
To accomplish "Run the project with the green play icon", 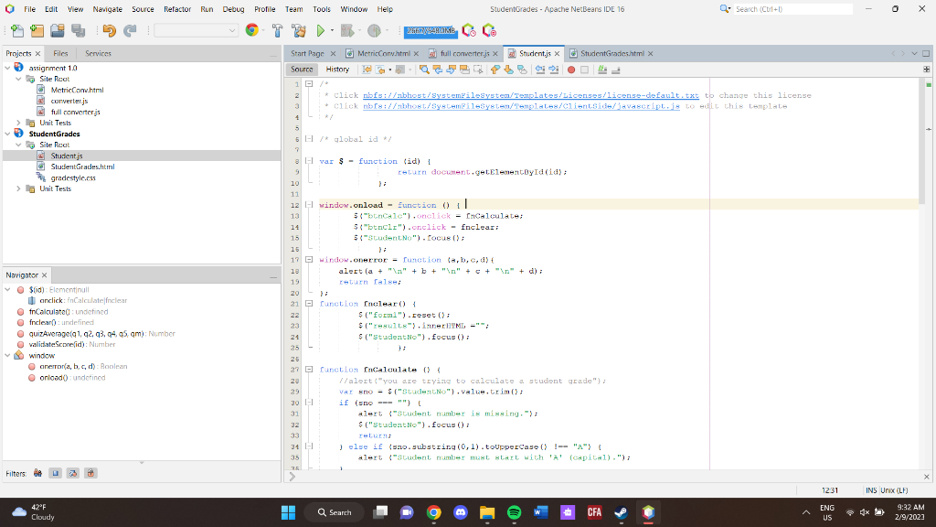I will coord(322,31).
